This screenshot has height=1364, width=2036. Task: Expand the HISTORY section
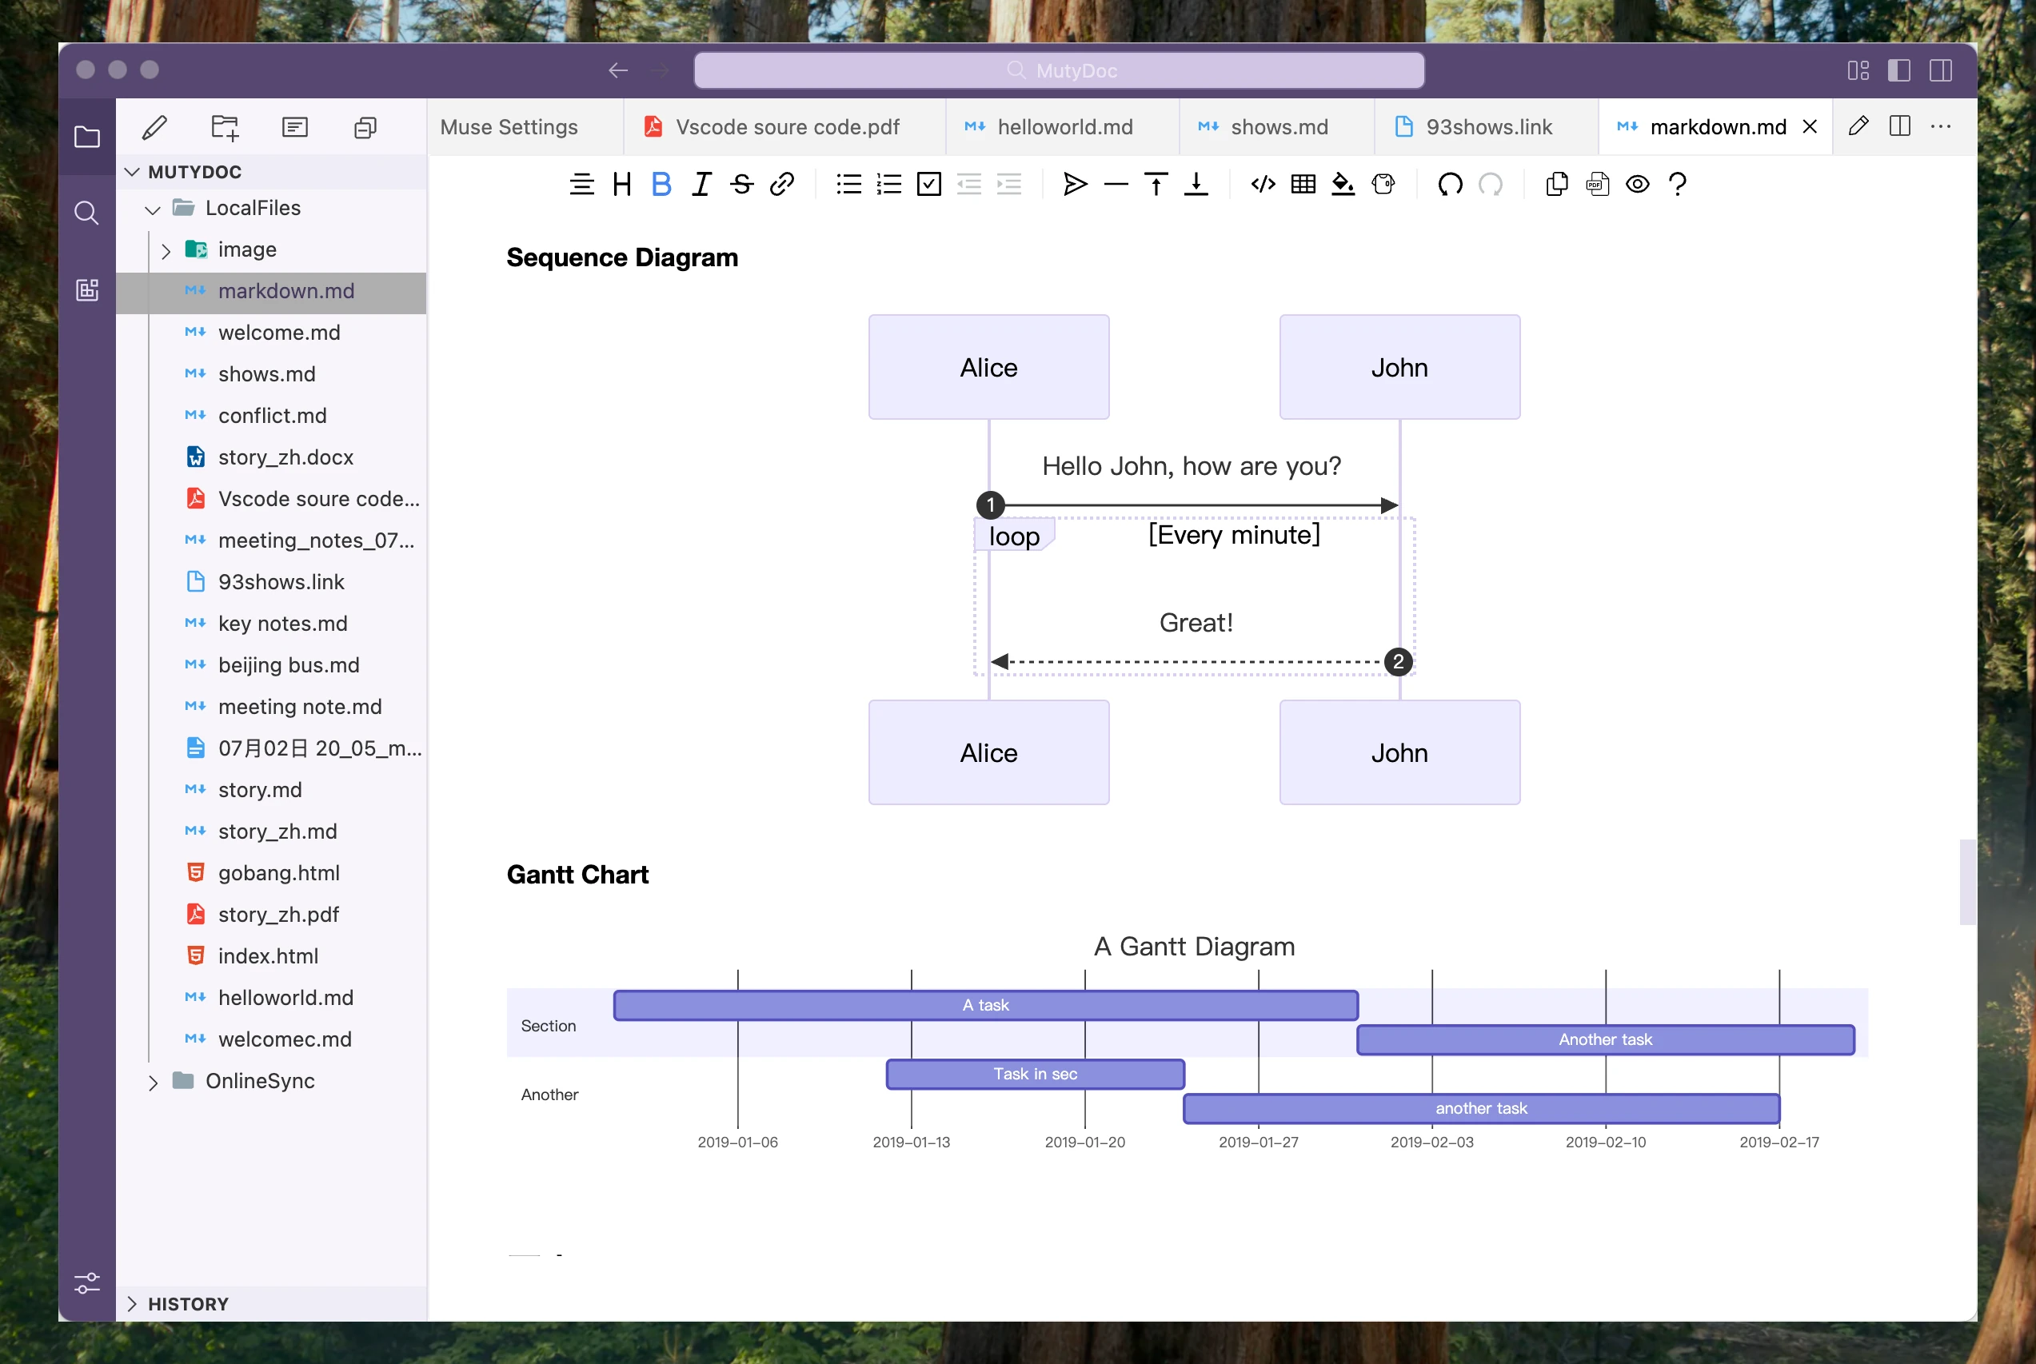click(x=132, y=1303)
